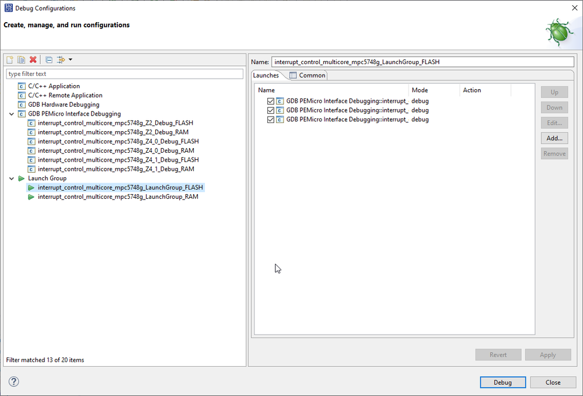Viewport: 583px width, 396px height.
Task: Select the LaunchGroup_RAM configuration
Action: click(118, 197)
